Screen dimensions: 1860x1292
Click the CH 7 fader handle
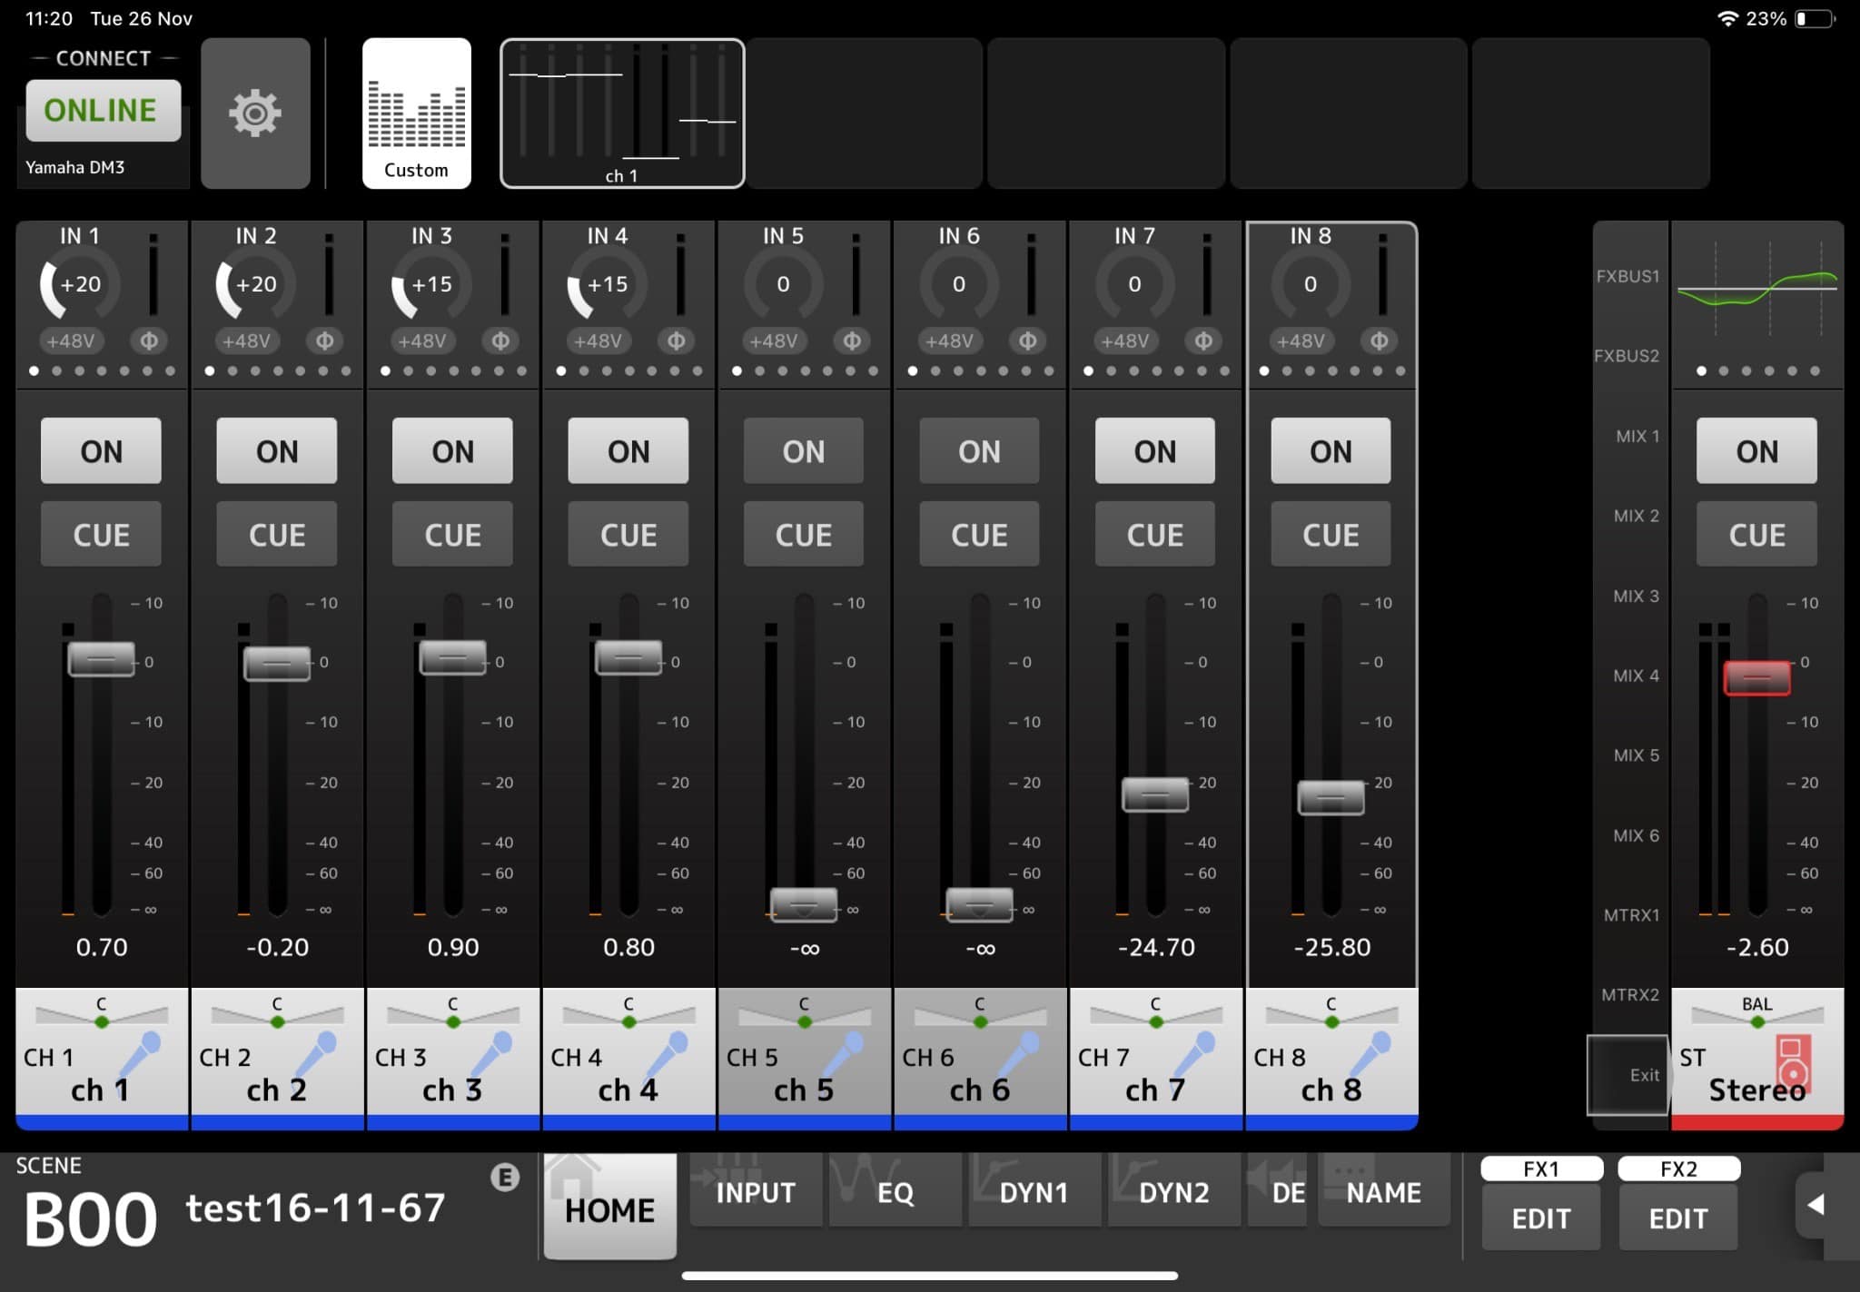[x=1155, y=794]
